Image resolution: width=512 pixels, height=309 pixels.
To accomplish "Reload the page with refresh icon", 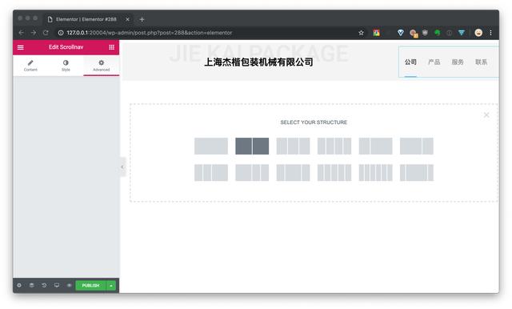I will [x=46, y=33].
